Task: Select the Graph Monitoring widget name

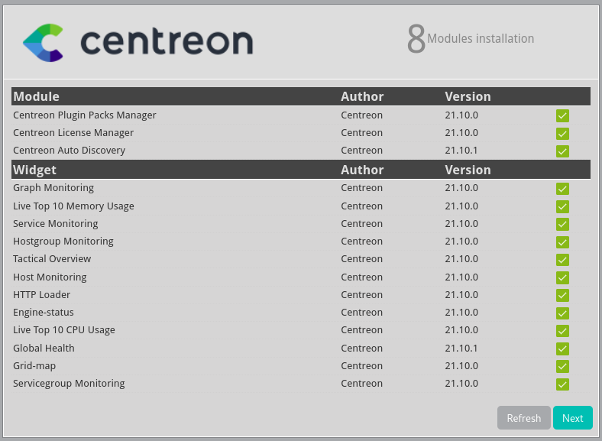Action: click(x=53, y=188)
